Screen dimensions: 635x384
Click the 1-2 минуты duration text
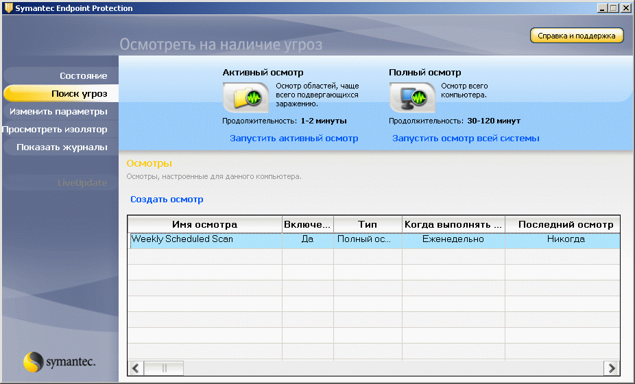pyautogui.click(x=324, y=121)
